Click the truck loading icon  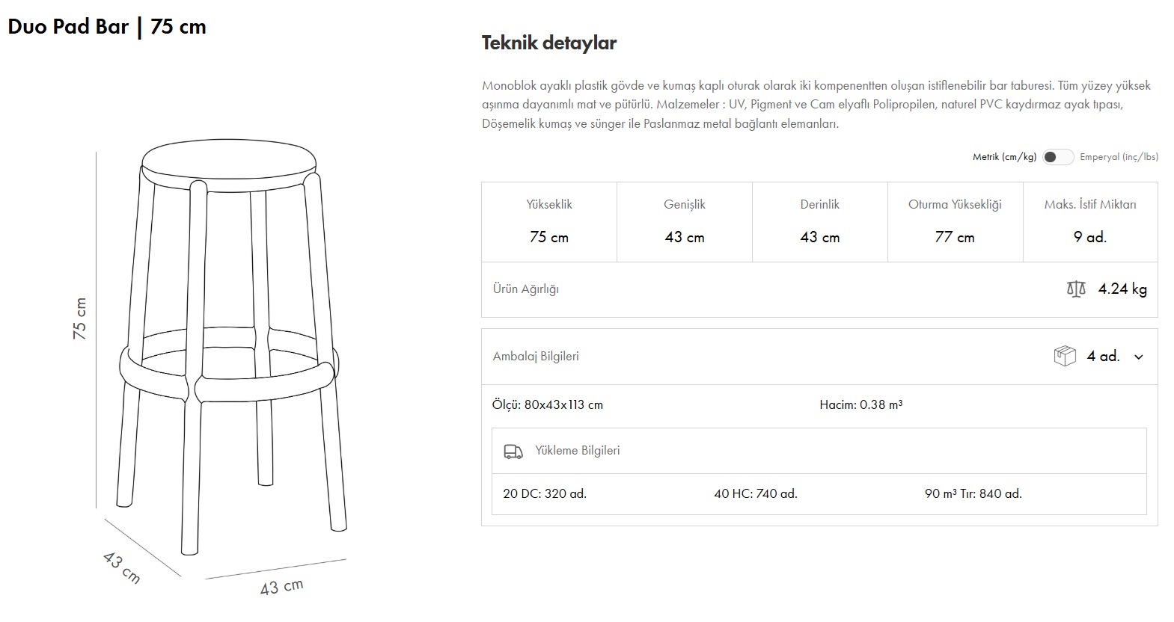click(513, 451)
